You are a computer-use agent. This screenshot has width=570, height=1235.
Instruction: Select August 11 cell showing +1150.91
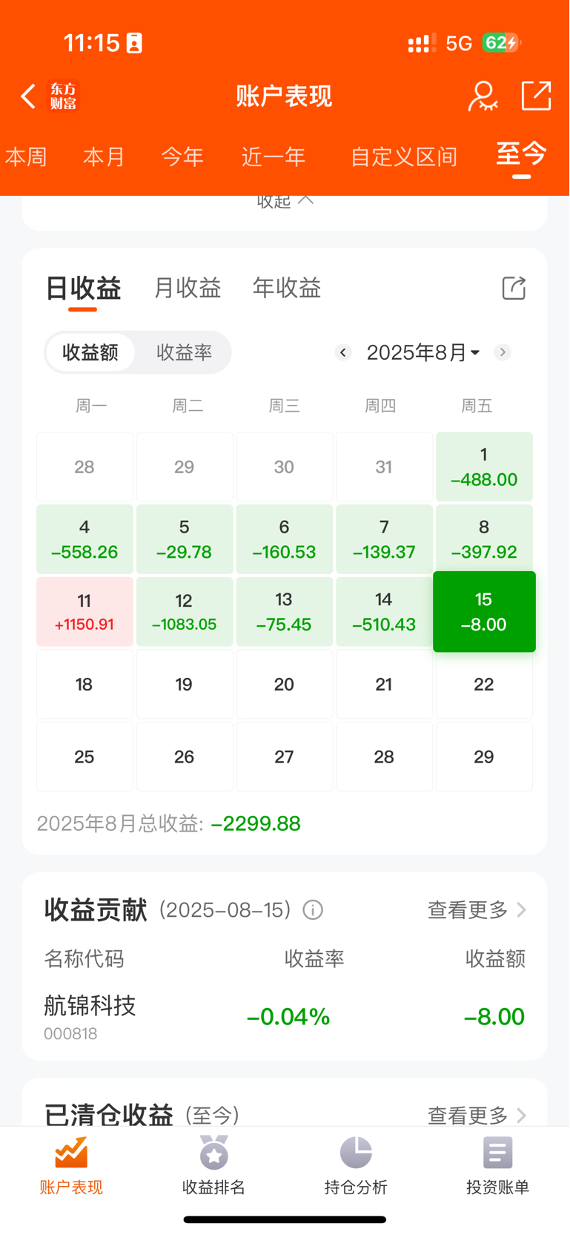(x=84, y=612)
